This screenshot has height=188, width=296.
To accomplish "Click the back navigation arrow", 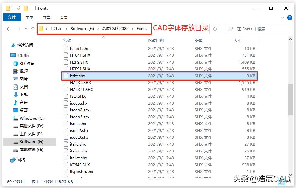I will [9, 29].
